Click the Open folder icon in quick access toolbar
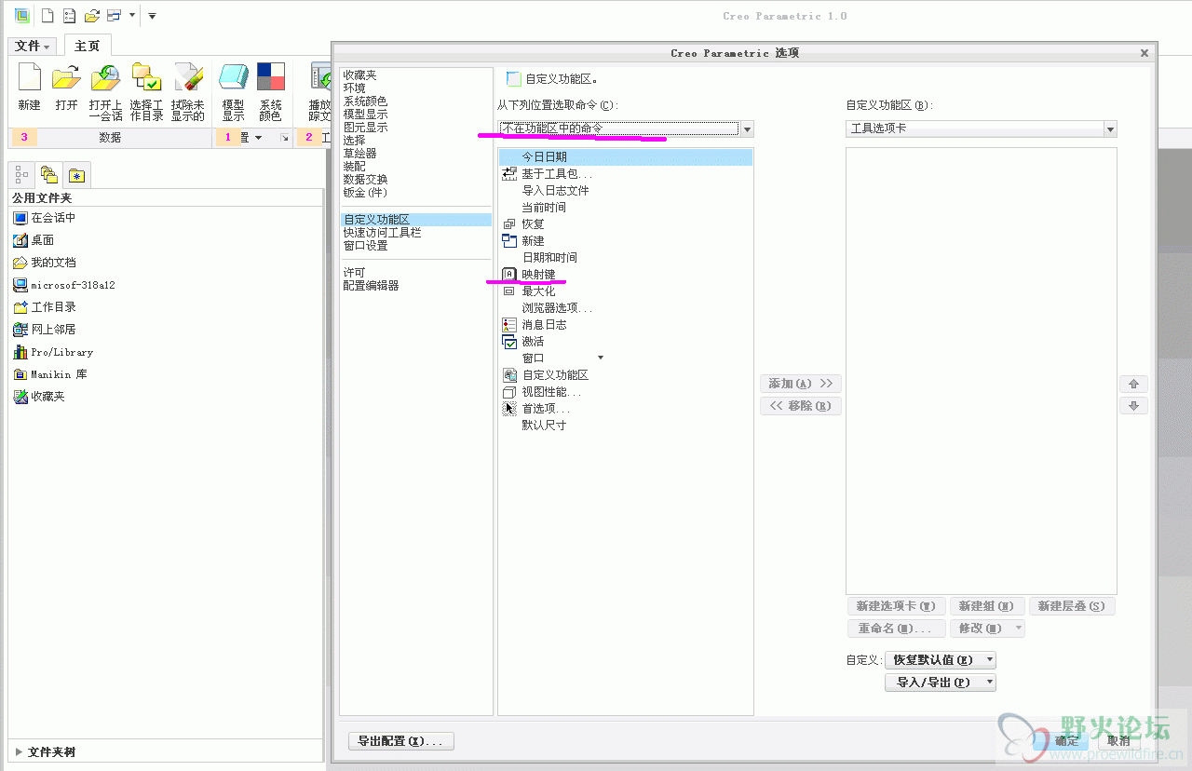This screenshot has height=771, width=1192. (x=91, y=16)
